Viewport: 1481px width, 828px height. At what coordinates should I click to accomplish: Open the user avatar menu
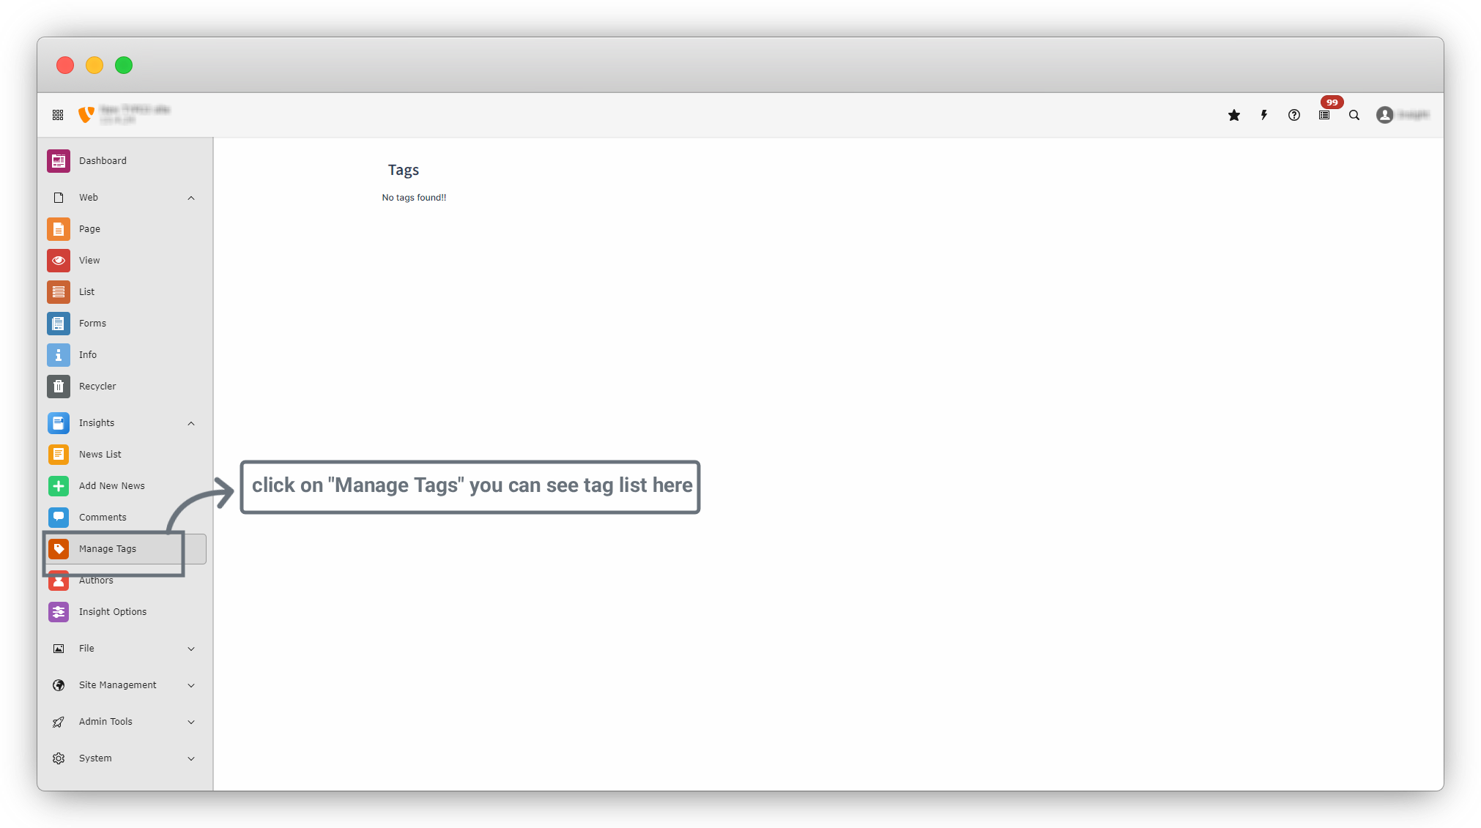pyautogui.click(x=1384, y=115)
